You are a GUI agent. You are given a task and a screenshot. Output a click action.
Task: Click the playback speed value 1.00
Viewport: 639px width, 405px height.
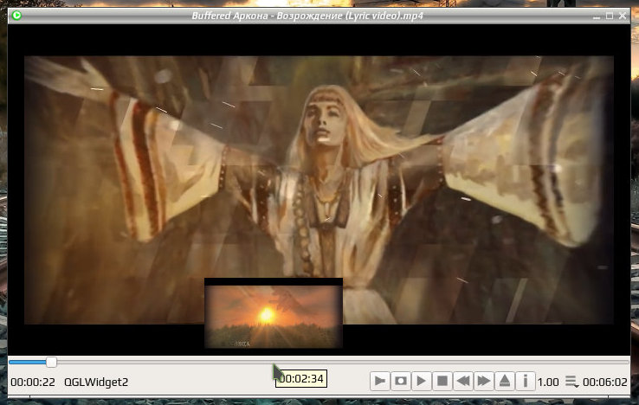pyautogui.click(x=548, y=382)
